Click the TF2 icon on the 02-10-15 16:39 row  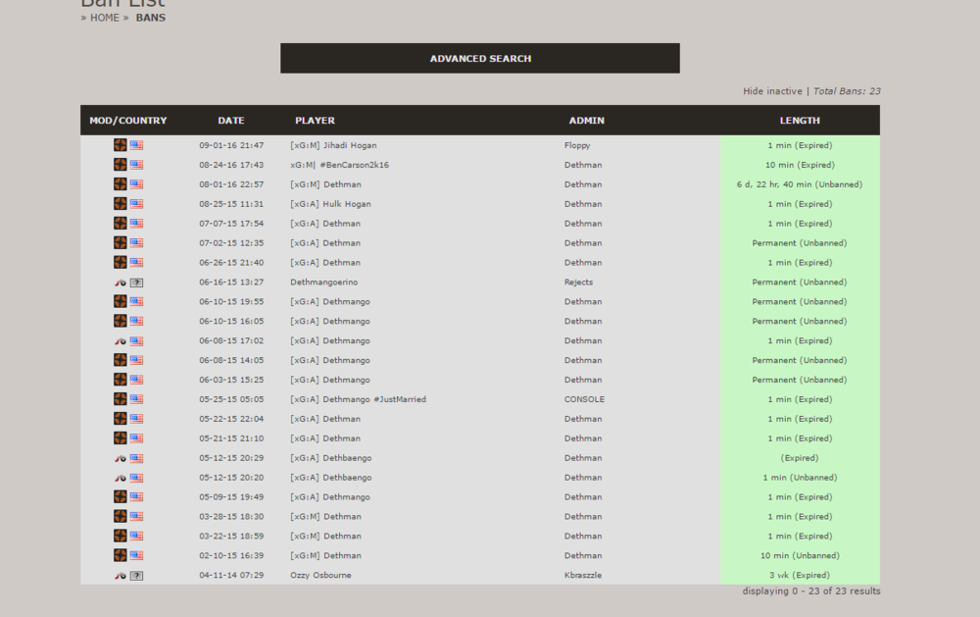[120, 555]
